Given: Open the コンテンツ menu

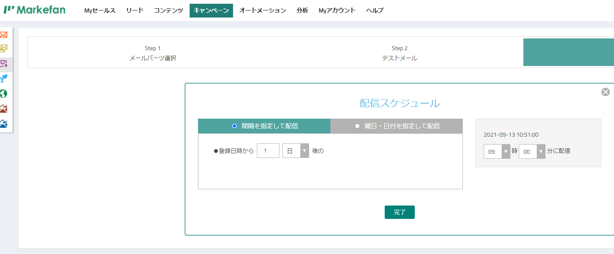Looking at the screenshot, I should tap(168, 10).
